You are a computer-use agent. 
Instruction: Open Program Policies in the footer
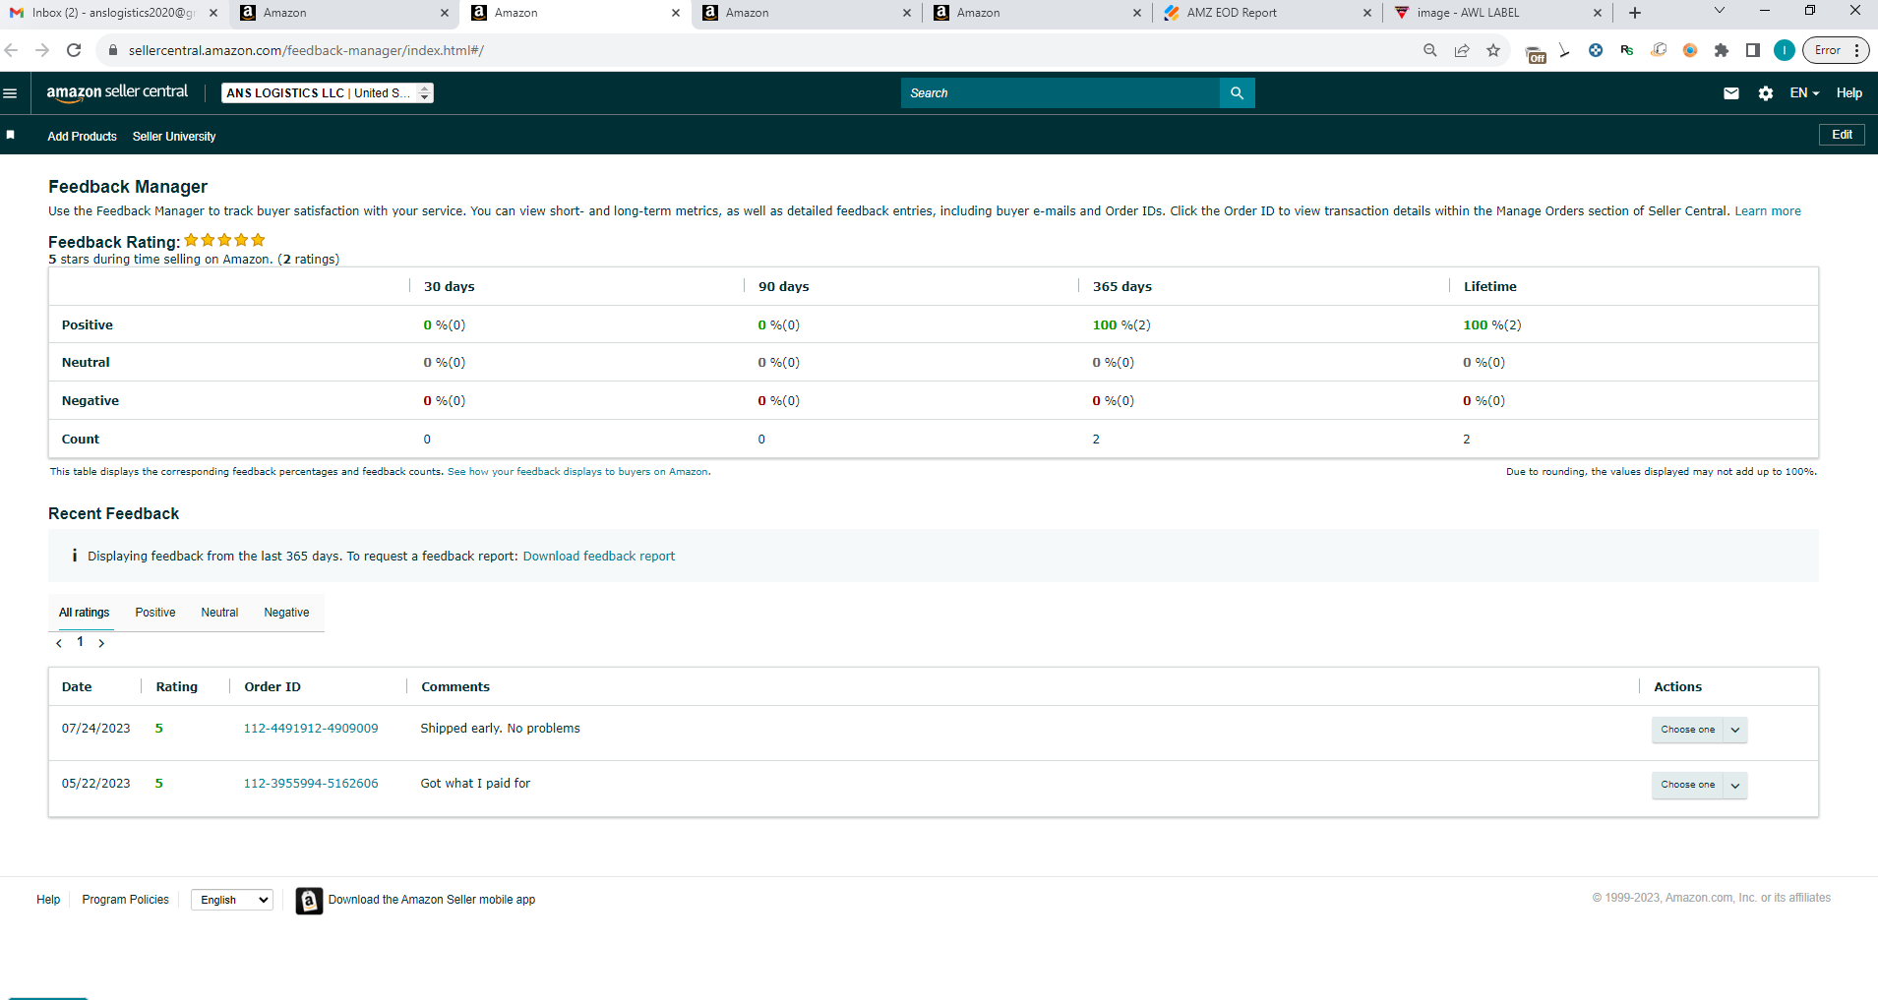[126, 900]
